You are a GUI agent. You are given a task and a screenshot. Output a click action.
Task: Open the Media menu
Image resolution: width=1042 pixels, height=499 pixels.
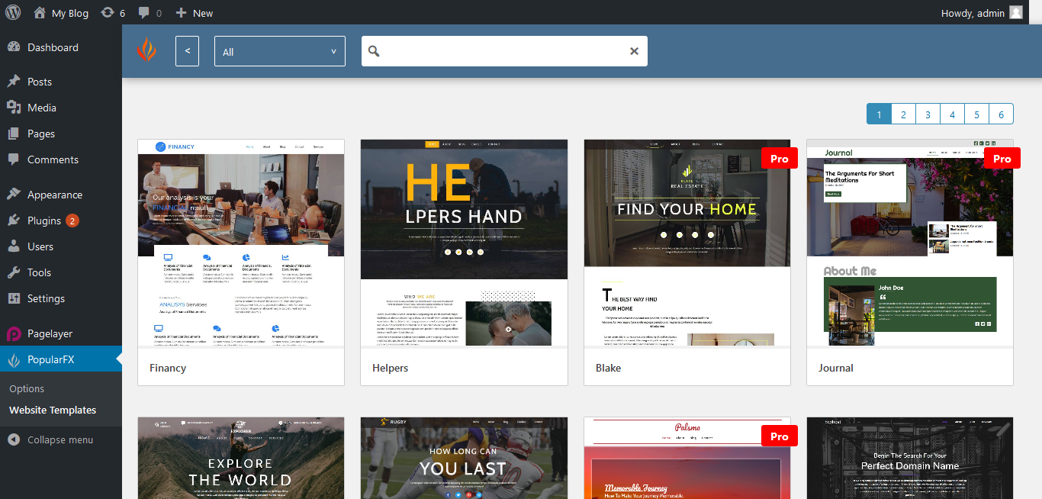click(61, 108)
